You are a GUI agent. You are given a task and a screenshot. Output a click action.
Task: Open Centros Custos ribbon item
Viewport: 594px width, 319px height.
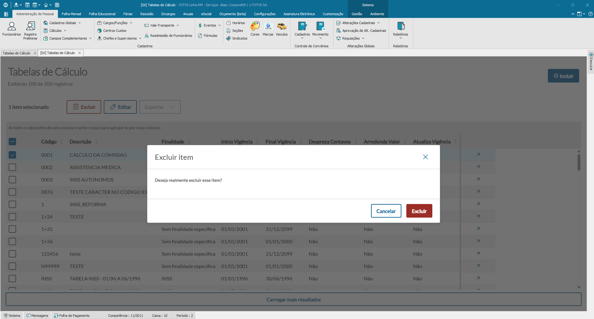click(x=112, y=31)
